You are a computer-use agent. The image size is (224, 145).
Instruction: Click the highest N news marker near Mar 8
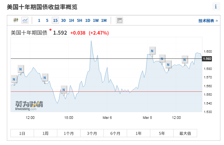[x=152, y=50]
